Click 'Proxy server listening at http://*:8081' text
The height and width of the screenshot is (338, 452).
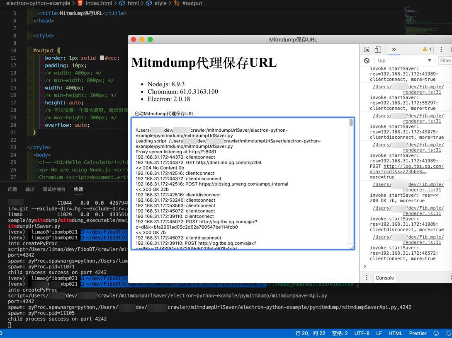tap(176, 152)
